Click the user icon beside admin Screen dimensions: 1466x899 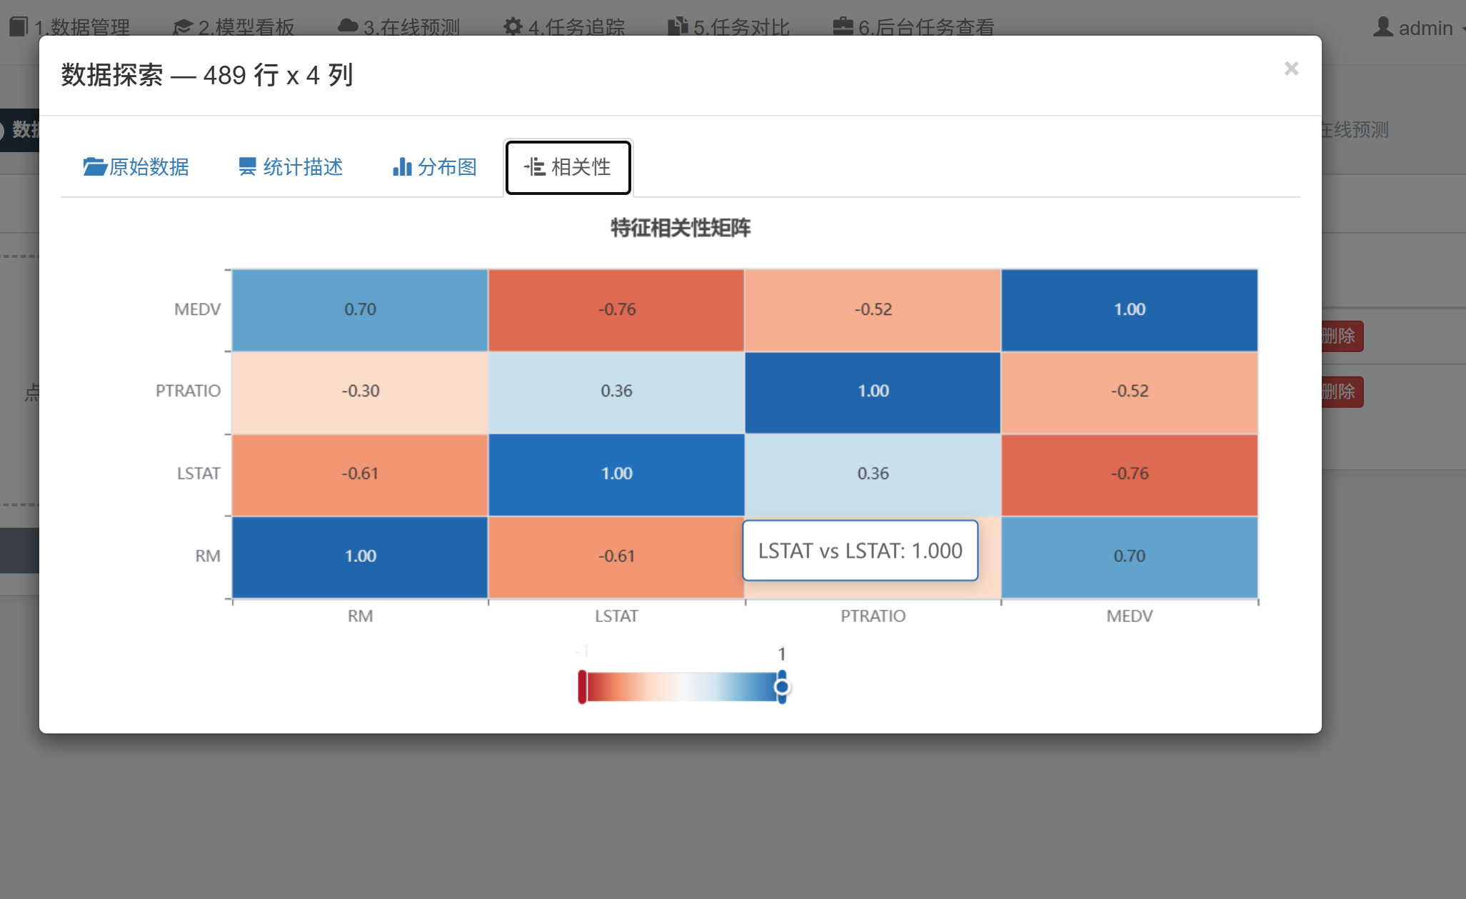point(1383,27)
